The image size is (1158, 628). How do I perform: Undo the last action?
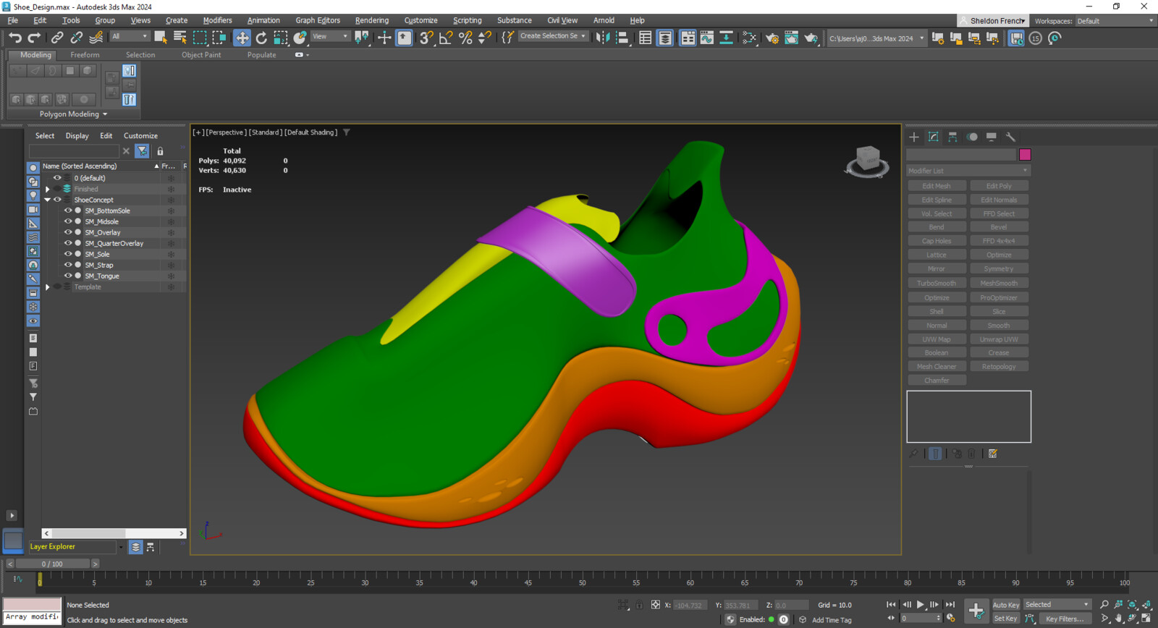tap(15, 38)
